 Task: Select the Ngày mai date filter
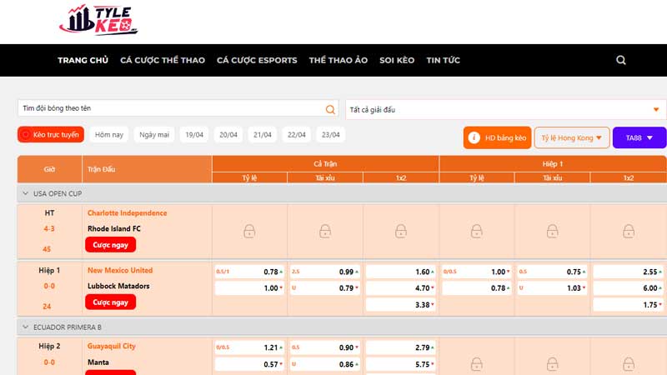point(154,135)
